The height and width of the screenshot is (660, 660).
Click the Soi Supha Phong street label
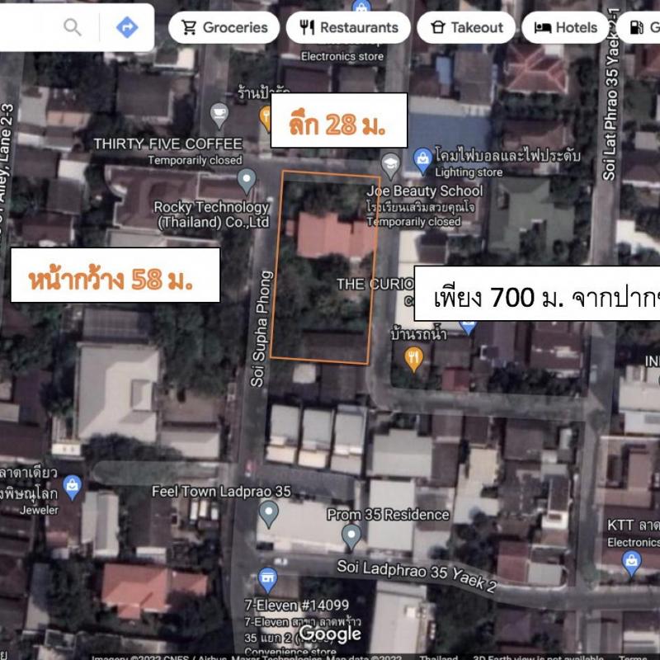[x=261, y=328]
